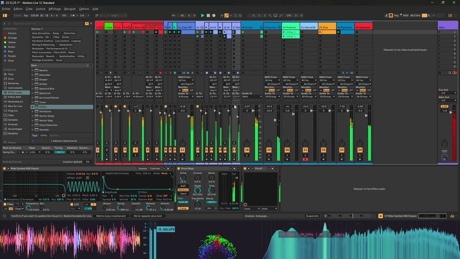Switch view with the mixer bars icon
Image resolution: width=460 pixels, height=259 pixels.
coord(450,15)
